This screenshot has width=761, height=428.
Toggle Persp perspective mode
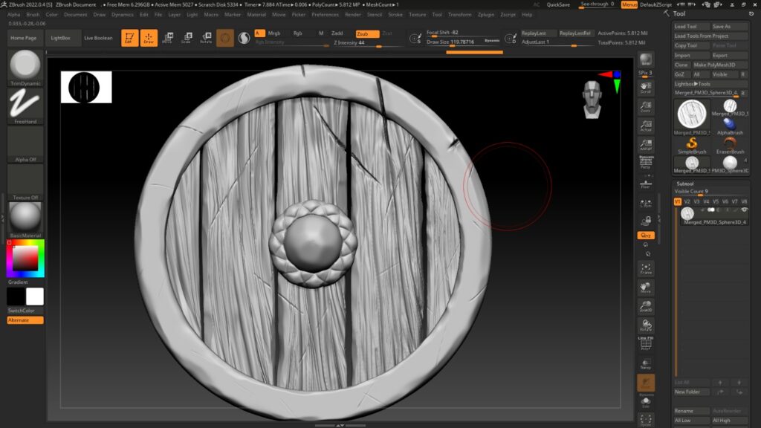pyautogui.click(x=646, y=163)
